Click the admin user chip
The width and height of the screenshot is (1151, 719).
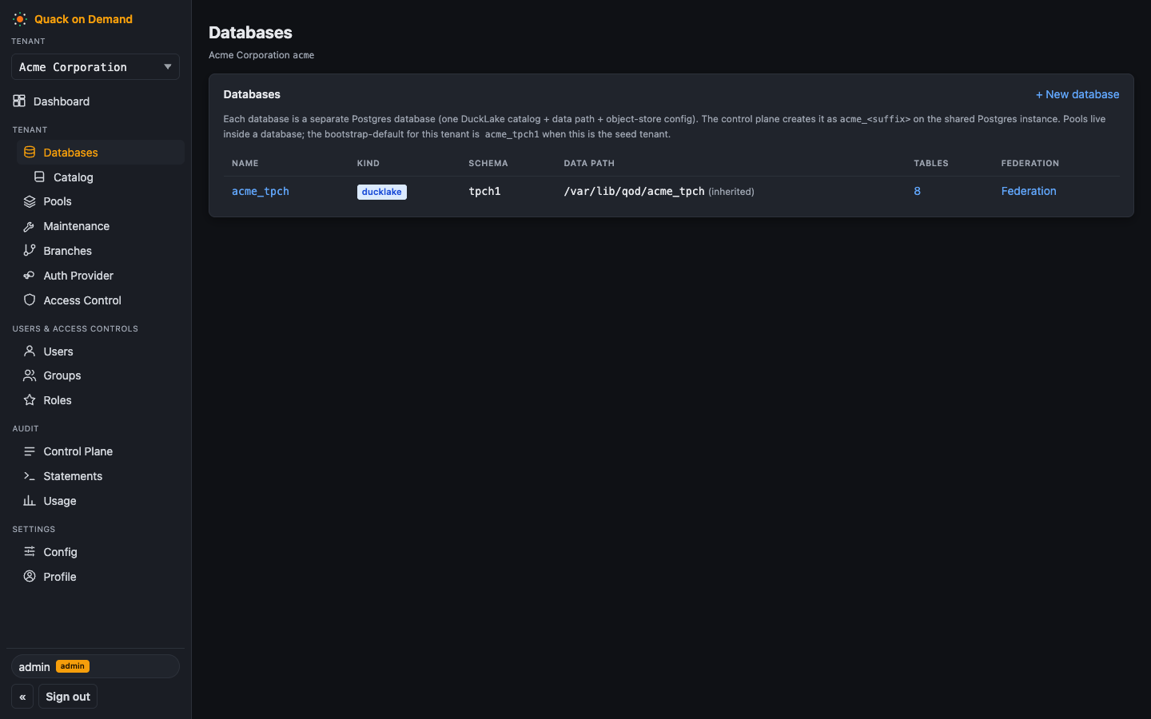coord(95,666)
